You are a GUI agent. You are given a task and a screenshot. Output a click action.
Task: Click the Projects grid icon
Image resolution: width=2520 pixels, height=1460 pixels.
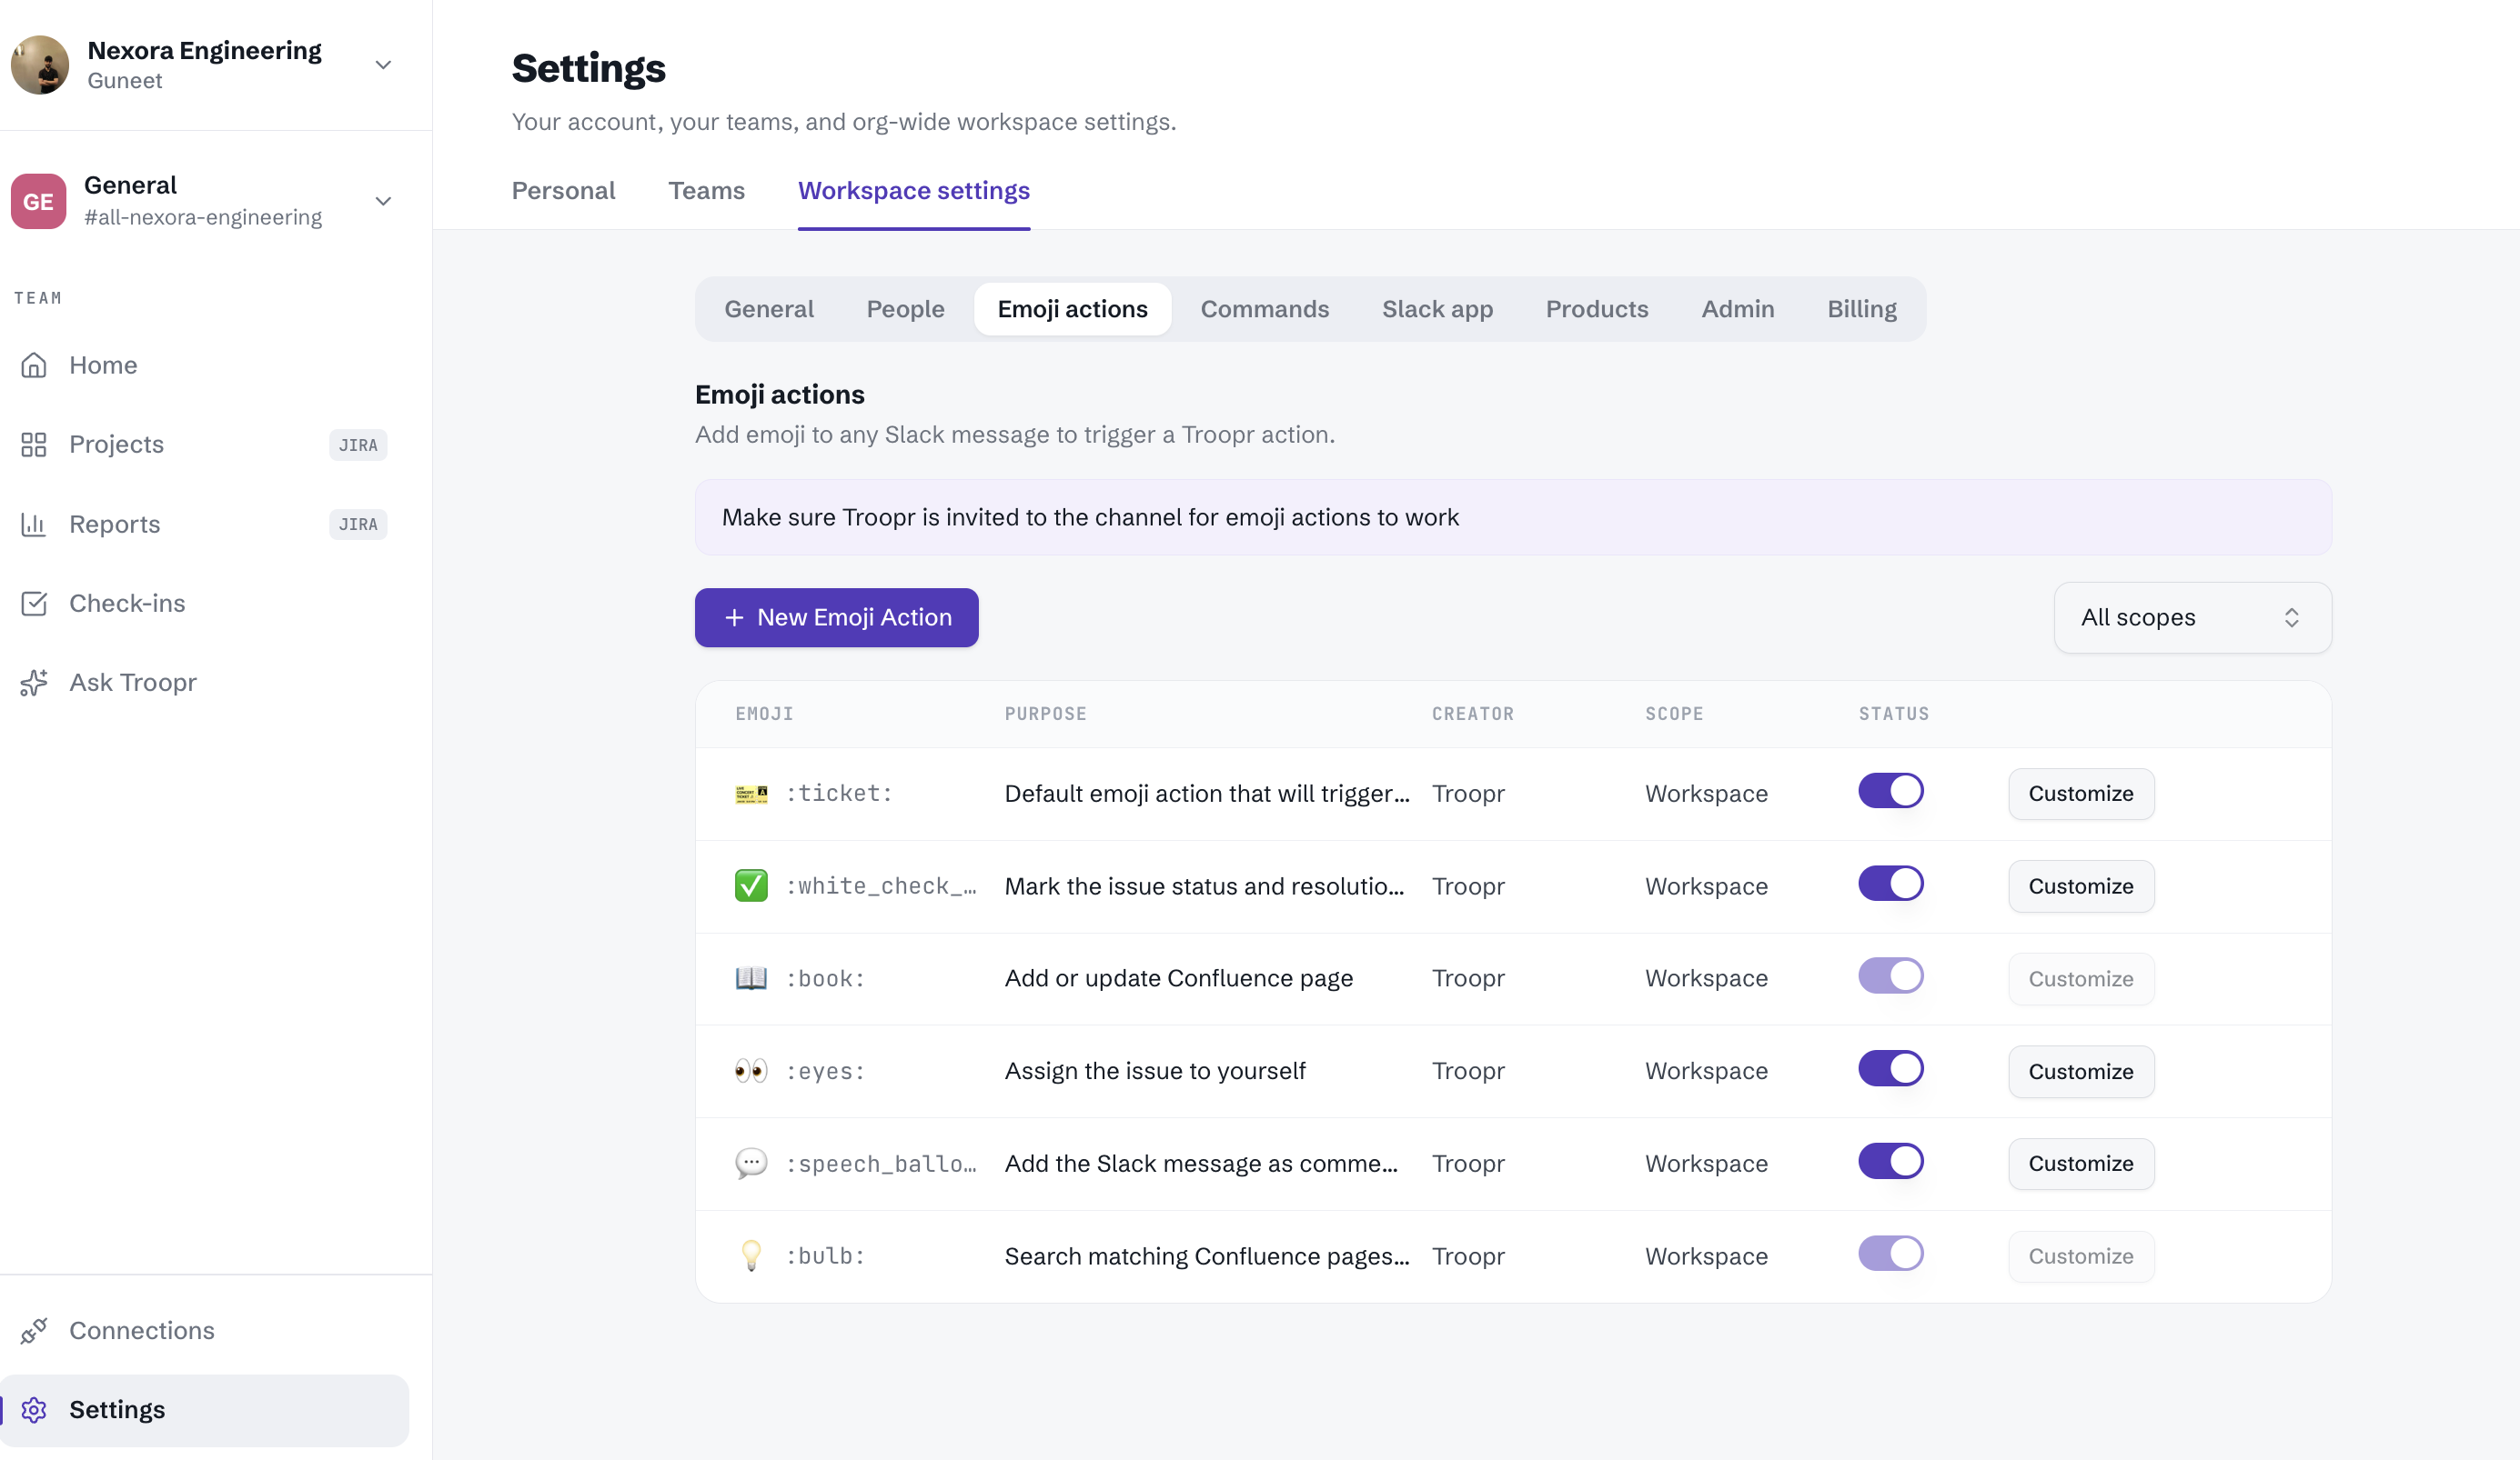click(x=34, y=445)
